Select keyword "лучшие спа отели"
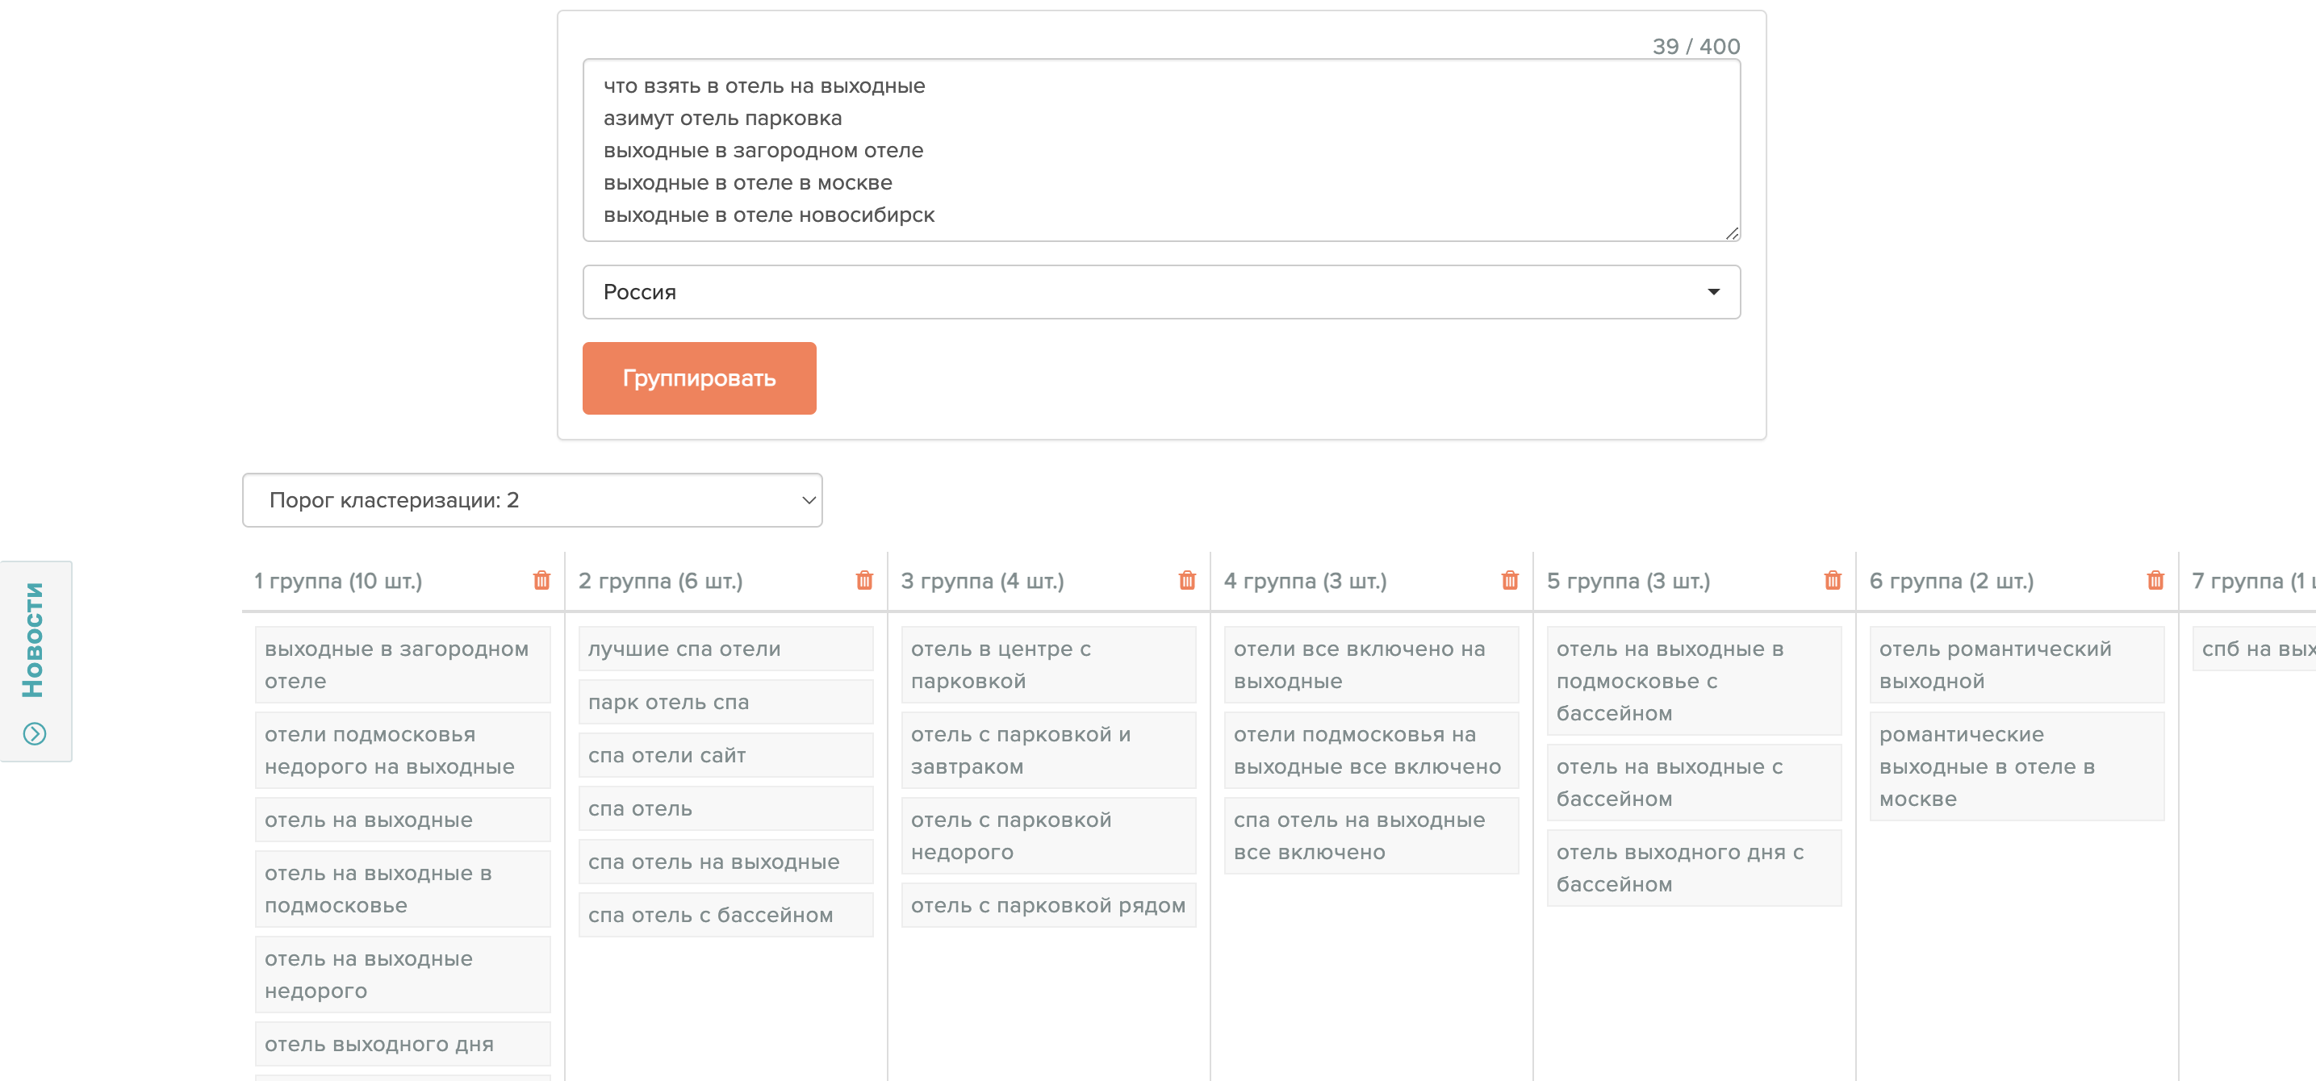The height and width of the screenshot is (1081, 2316). click(x=725, y=649)
